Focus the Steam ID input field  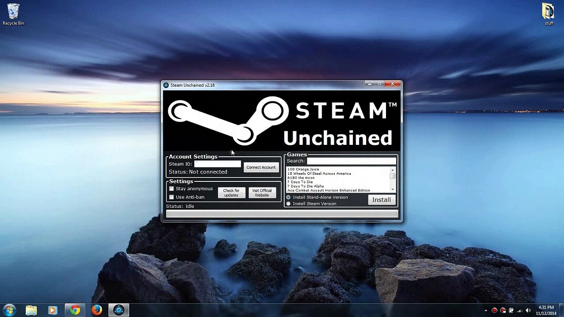coord(218,164)
